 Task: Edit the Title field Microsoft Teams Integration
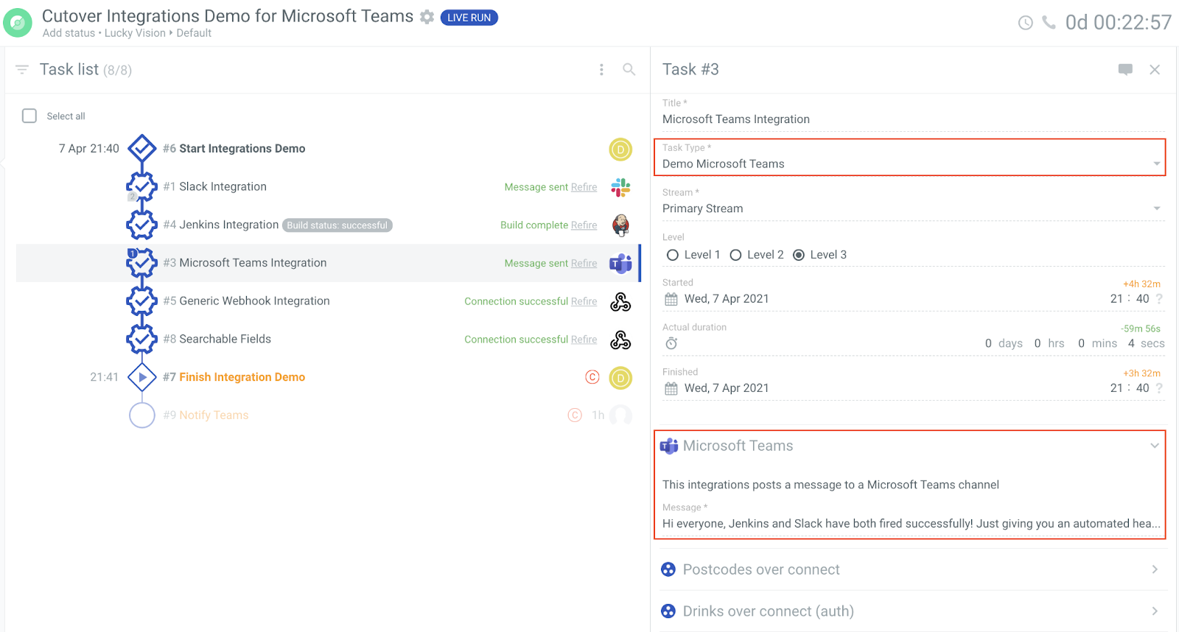click(x=914, y=119)
